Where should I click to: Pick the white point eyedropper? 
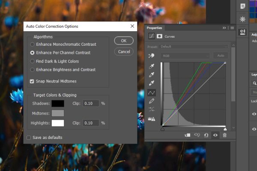[152, 83]
